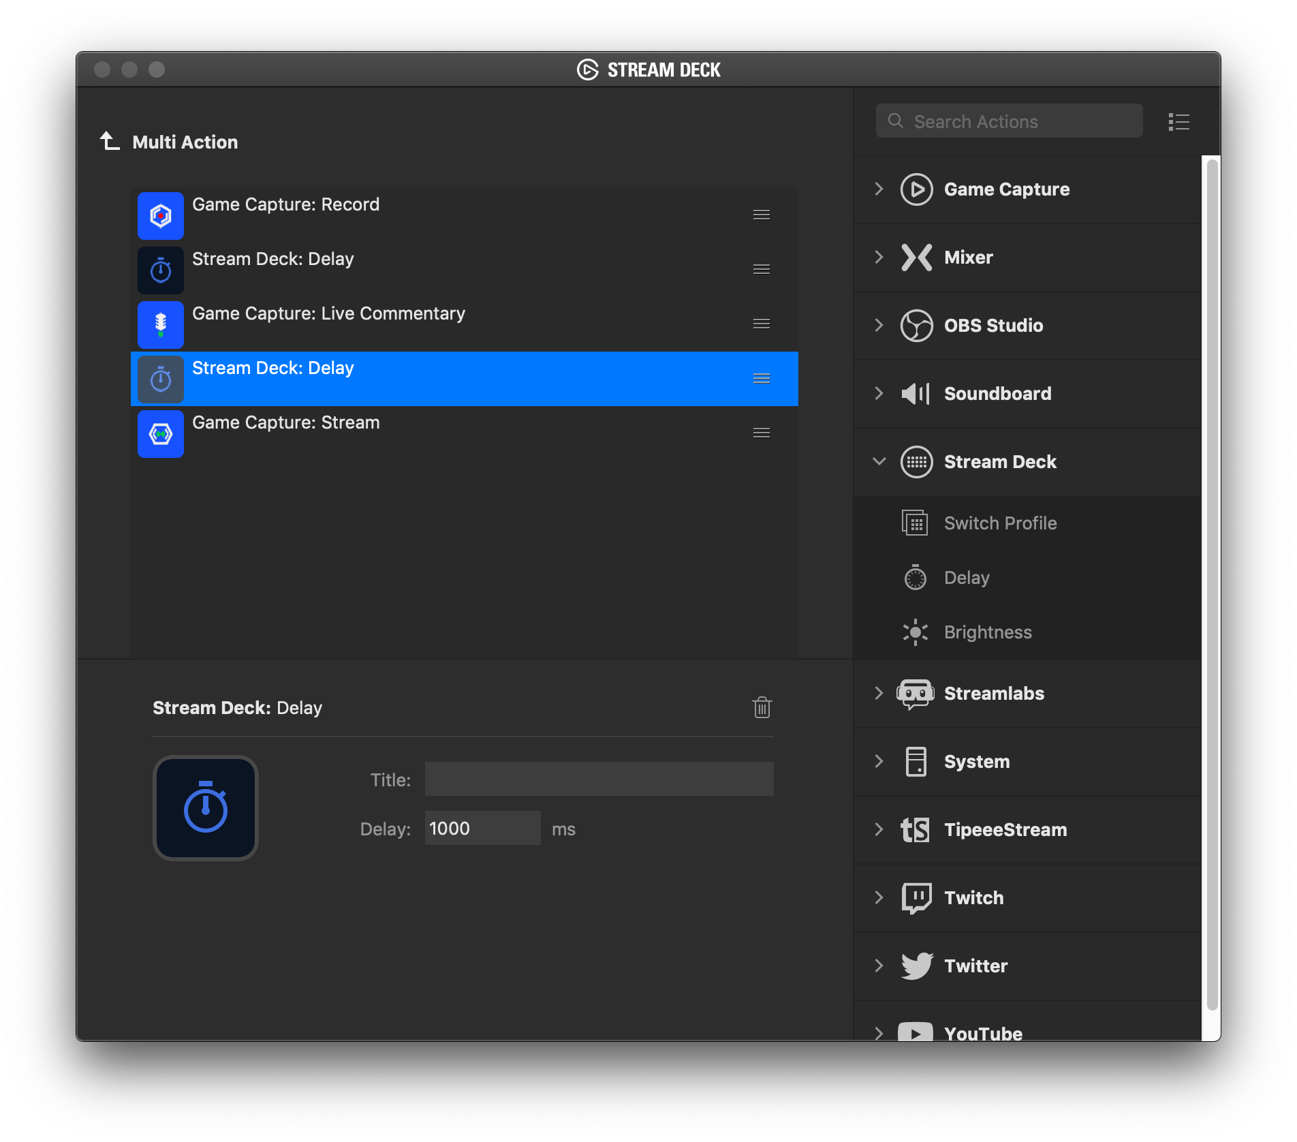This screenshot has width=1297, height=1142.
Task: Expand the Game Capture category chevron
Action: point(879,189)
